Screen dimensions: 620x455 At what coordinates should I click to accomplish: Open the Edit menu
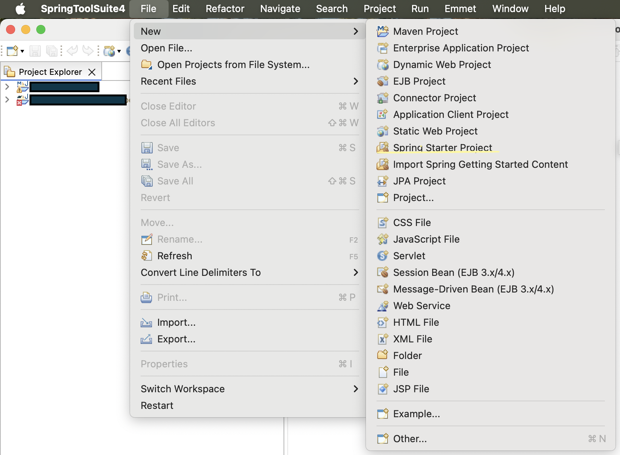click(x=181, y=9)
